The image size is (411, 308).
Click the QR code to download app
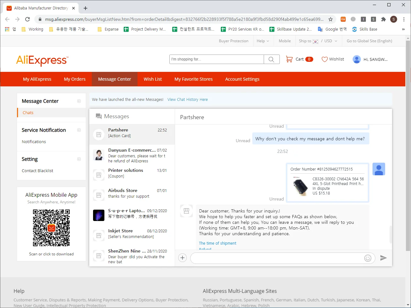pos(51,228)
